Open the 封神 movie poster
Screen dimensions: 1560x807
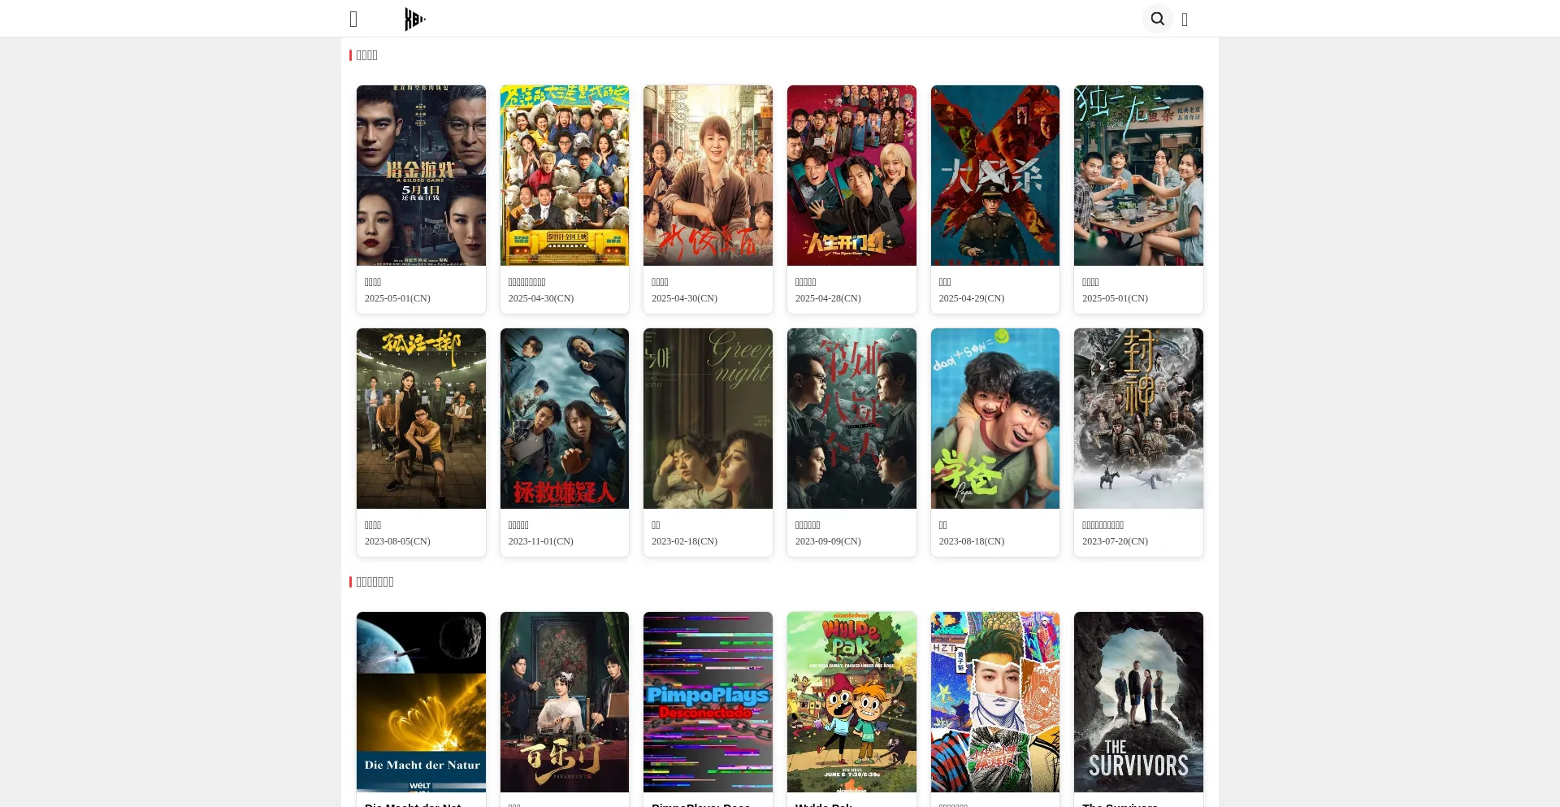click(1138, 419)
